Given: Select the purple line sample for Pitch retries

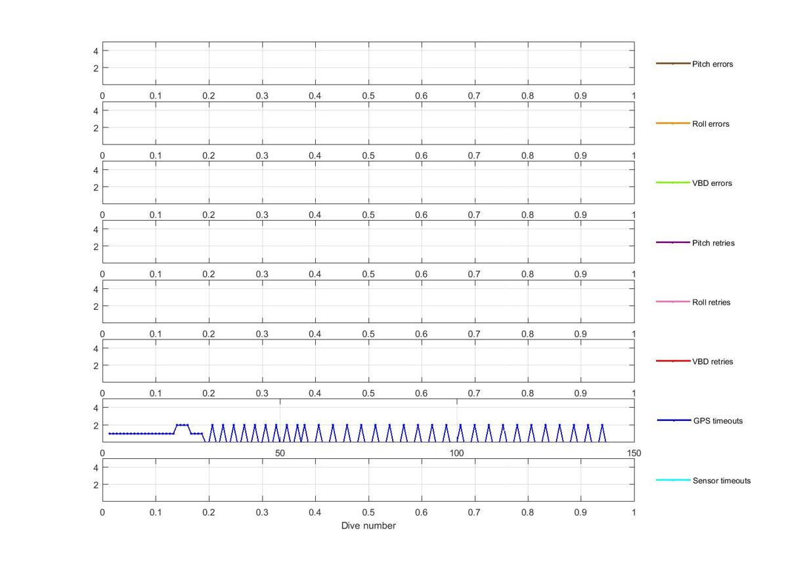Looking at the screenshot, I should point(672,242).
